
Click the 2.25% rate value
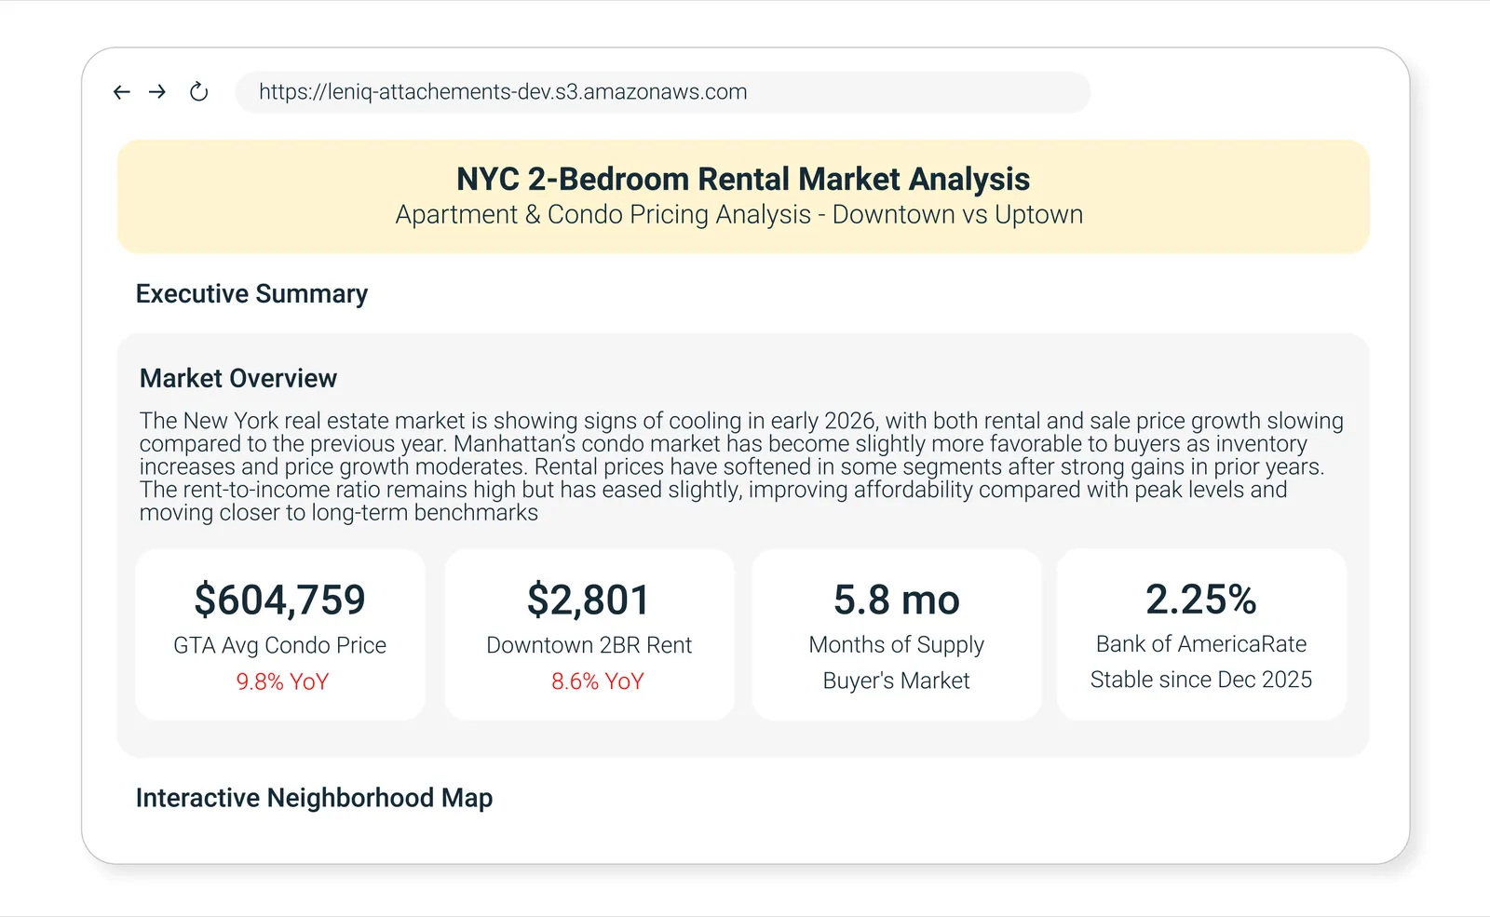[x=1200, y=600]
